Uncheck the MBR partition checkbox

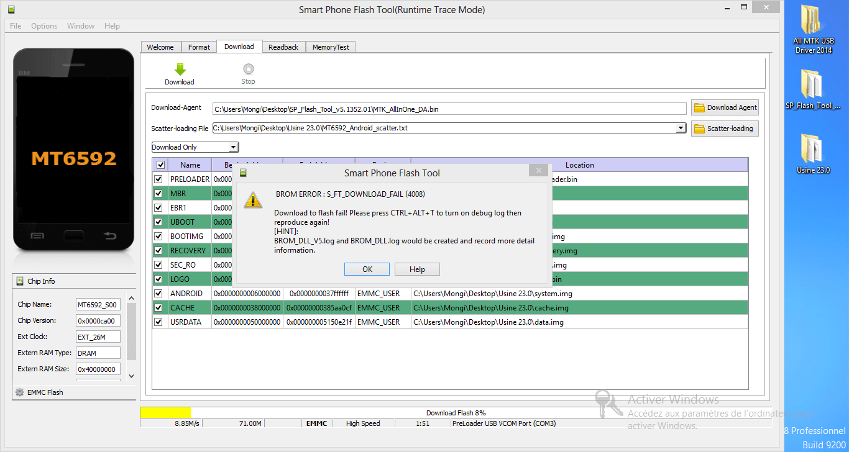click(158, 194)
